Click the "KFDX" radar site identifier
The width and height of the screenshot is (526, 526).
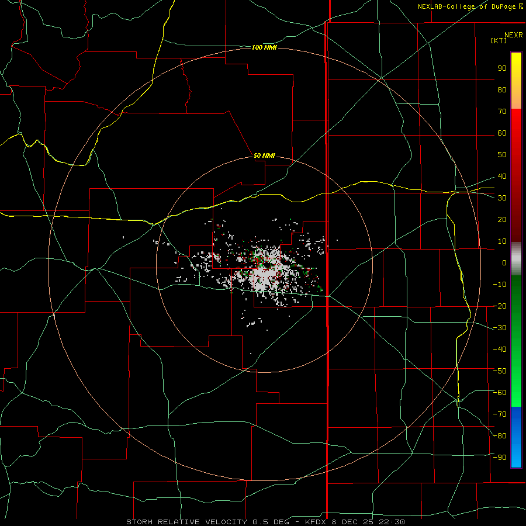[x=316, y=522]
